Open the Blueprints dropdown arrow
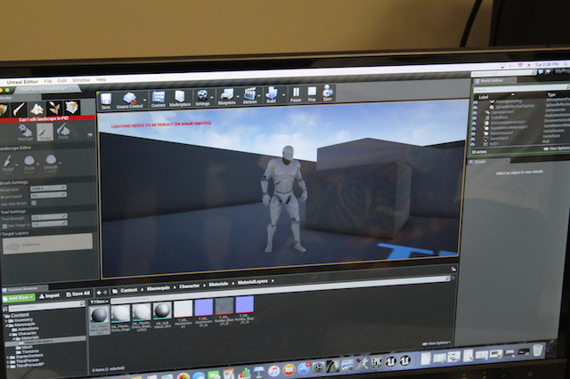Image resolution: width=570 pixels, height=379 pixels. (238, 96)
